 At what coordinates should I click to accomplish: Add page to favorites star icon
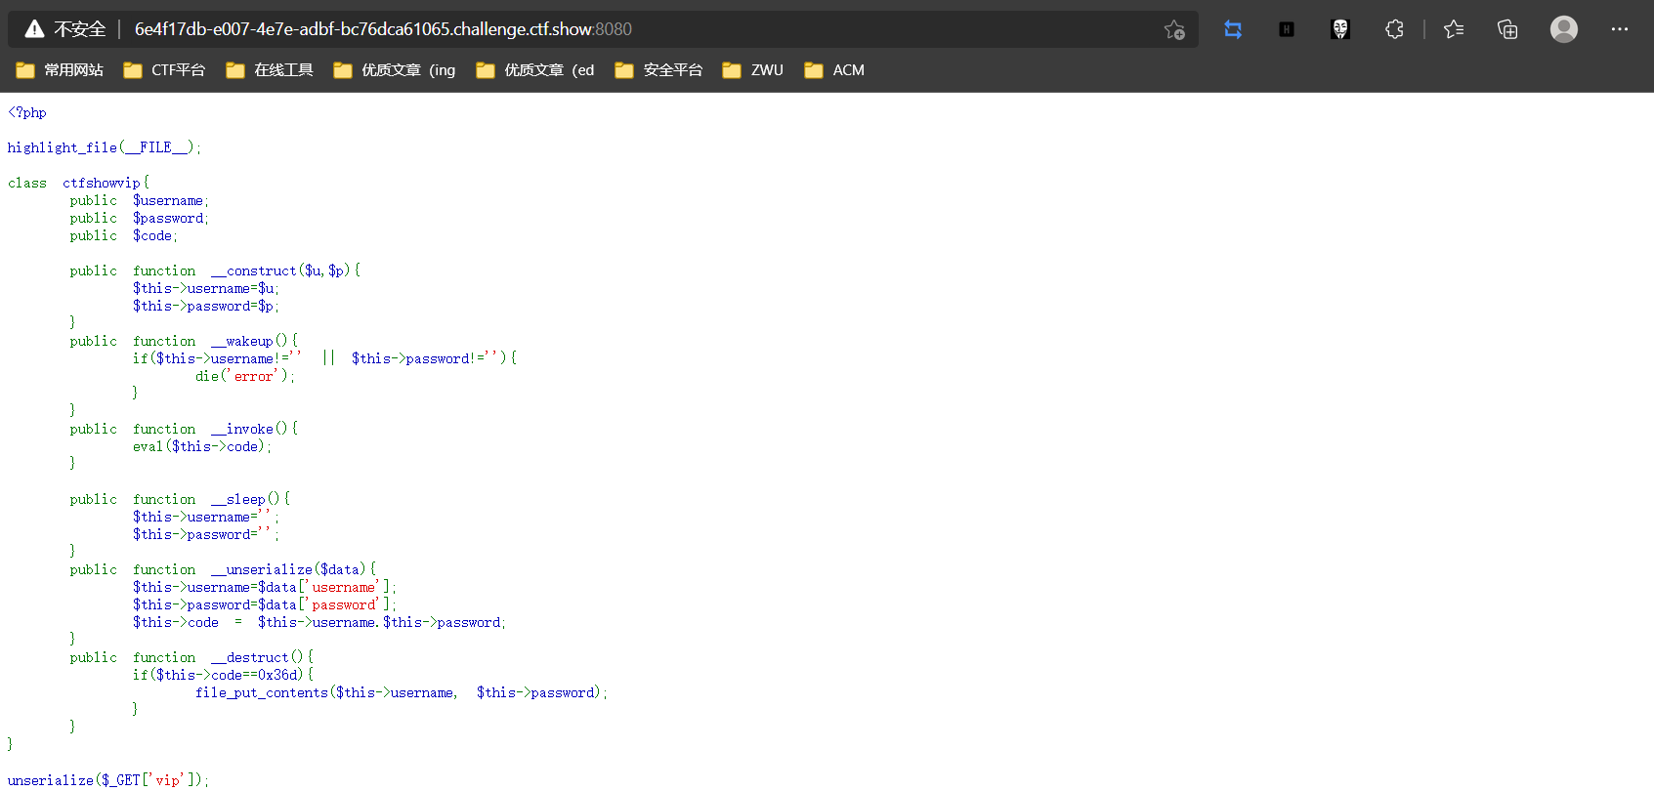[1174, 30]
